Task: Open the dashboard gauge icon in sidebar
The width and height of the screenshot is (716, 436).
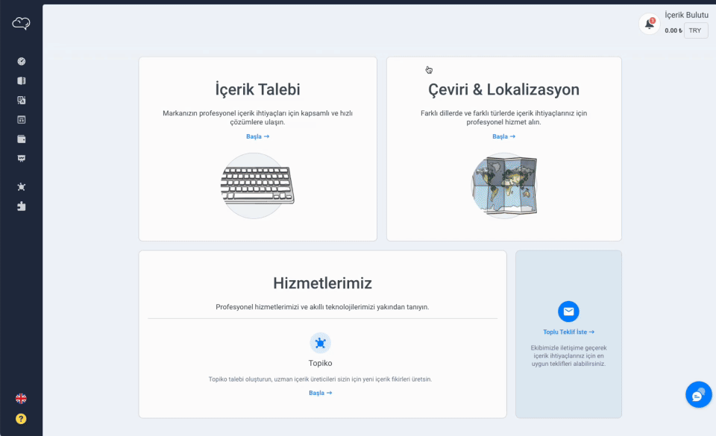Action: (22, 61)
